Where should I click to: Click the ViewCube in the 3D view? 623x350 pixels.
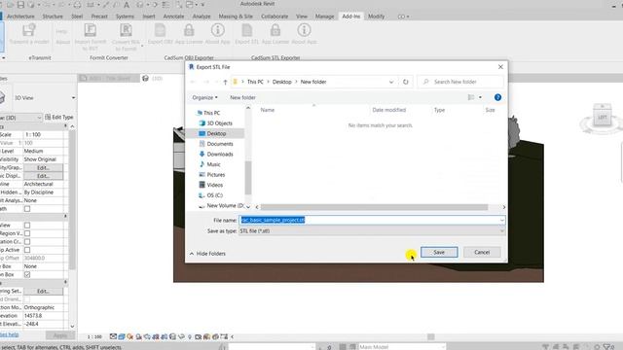click(x=602, y=117)
